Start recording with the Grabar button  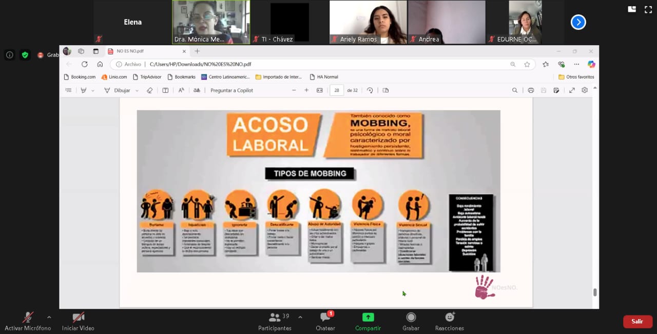[411, 318]
